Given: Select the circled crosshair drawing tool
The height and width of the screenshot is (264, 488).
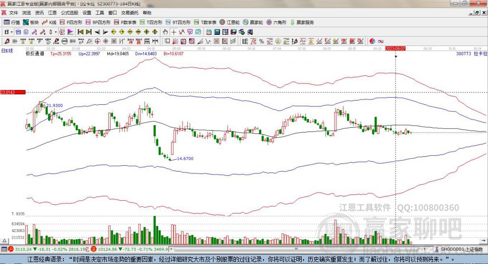Looking at the screenshot, I should [97, 41].
